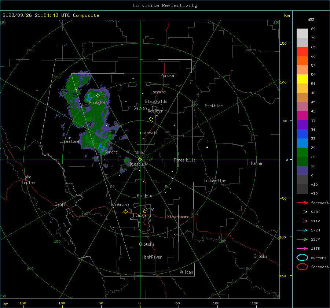Select the purple 36-39 dBZ swatch

pos(302,125)
